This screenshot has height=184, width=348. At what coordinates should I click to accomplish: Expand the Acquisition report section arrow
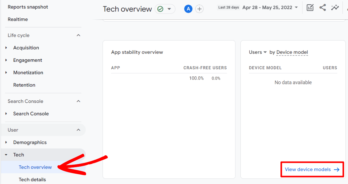(6, 48)
